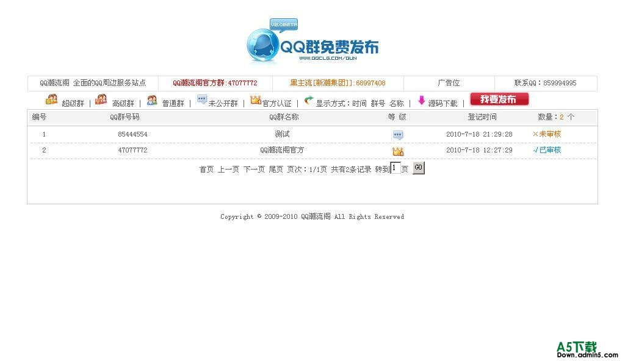
Task: Open the 官方认证 category
Action: pyautogui.click(x=277, y=104)
